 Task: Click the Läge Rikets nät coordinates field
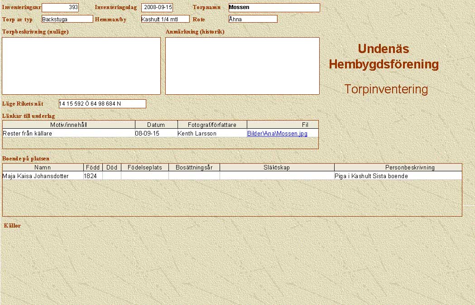(x=102, y=104)
